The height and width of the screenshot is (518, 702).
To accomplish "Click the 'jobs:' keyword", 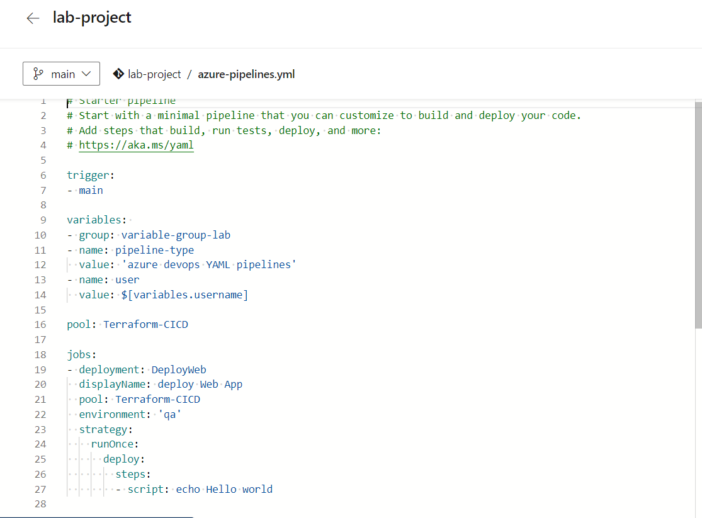I will [81, 354].
